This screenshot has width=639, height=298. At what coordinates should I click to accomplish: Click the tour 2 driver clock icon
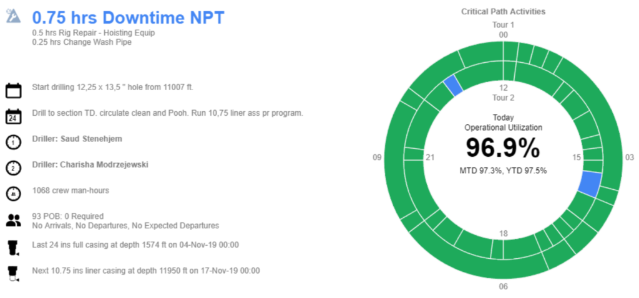pos(14,168)
